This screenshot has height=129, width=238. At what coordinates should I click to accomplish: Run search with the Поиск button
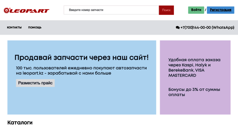pyautogui.click(x=166, y=10)
